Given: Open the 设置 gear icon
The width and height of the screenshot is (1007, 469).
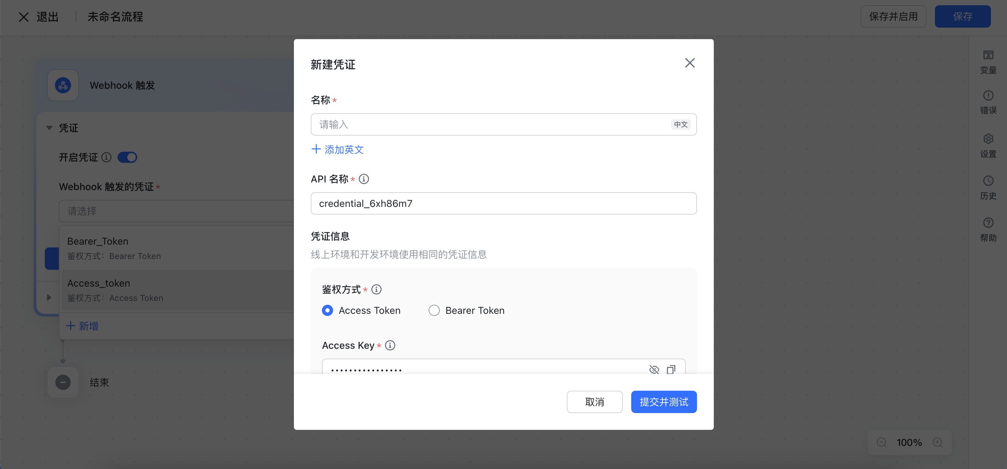Looking at the screenshot, I should (988, 139).
